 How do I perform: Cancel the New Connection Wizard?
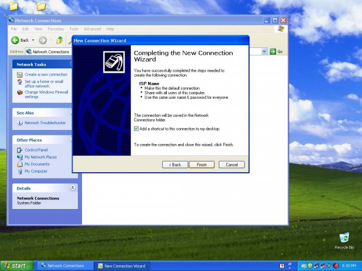[x=231, y=164]
